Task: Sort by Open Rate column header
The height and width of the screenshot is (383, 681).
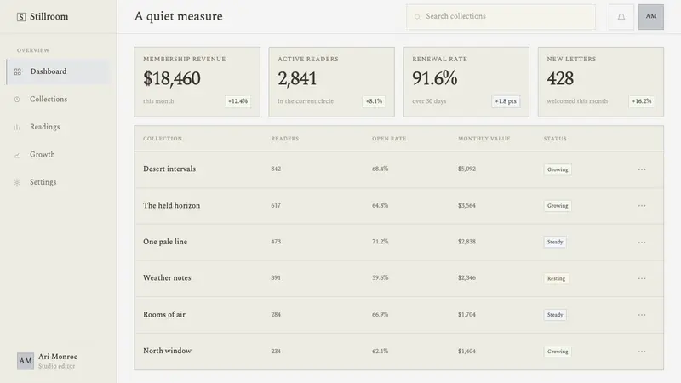Action: pyautogui.click(x=389, y=139)
